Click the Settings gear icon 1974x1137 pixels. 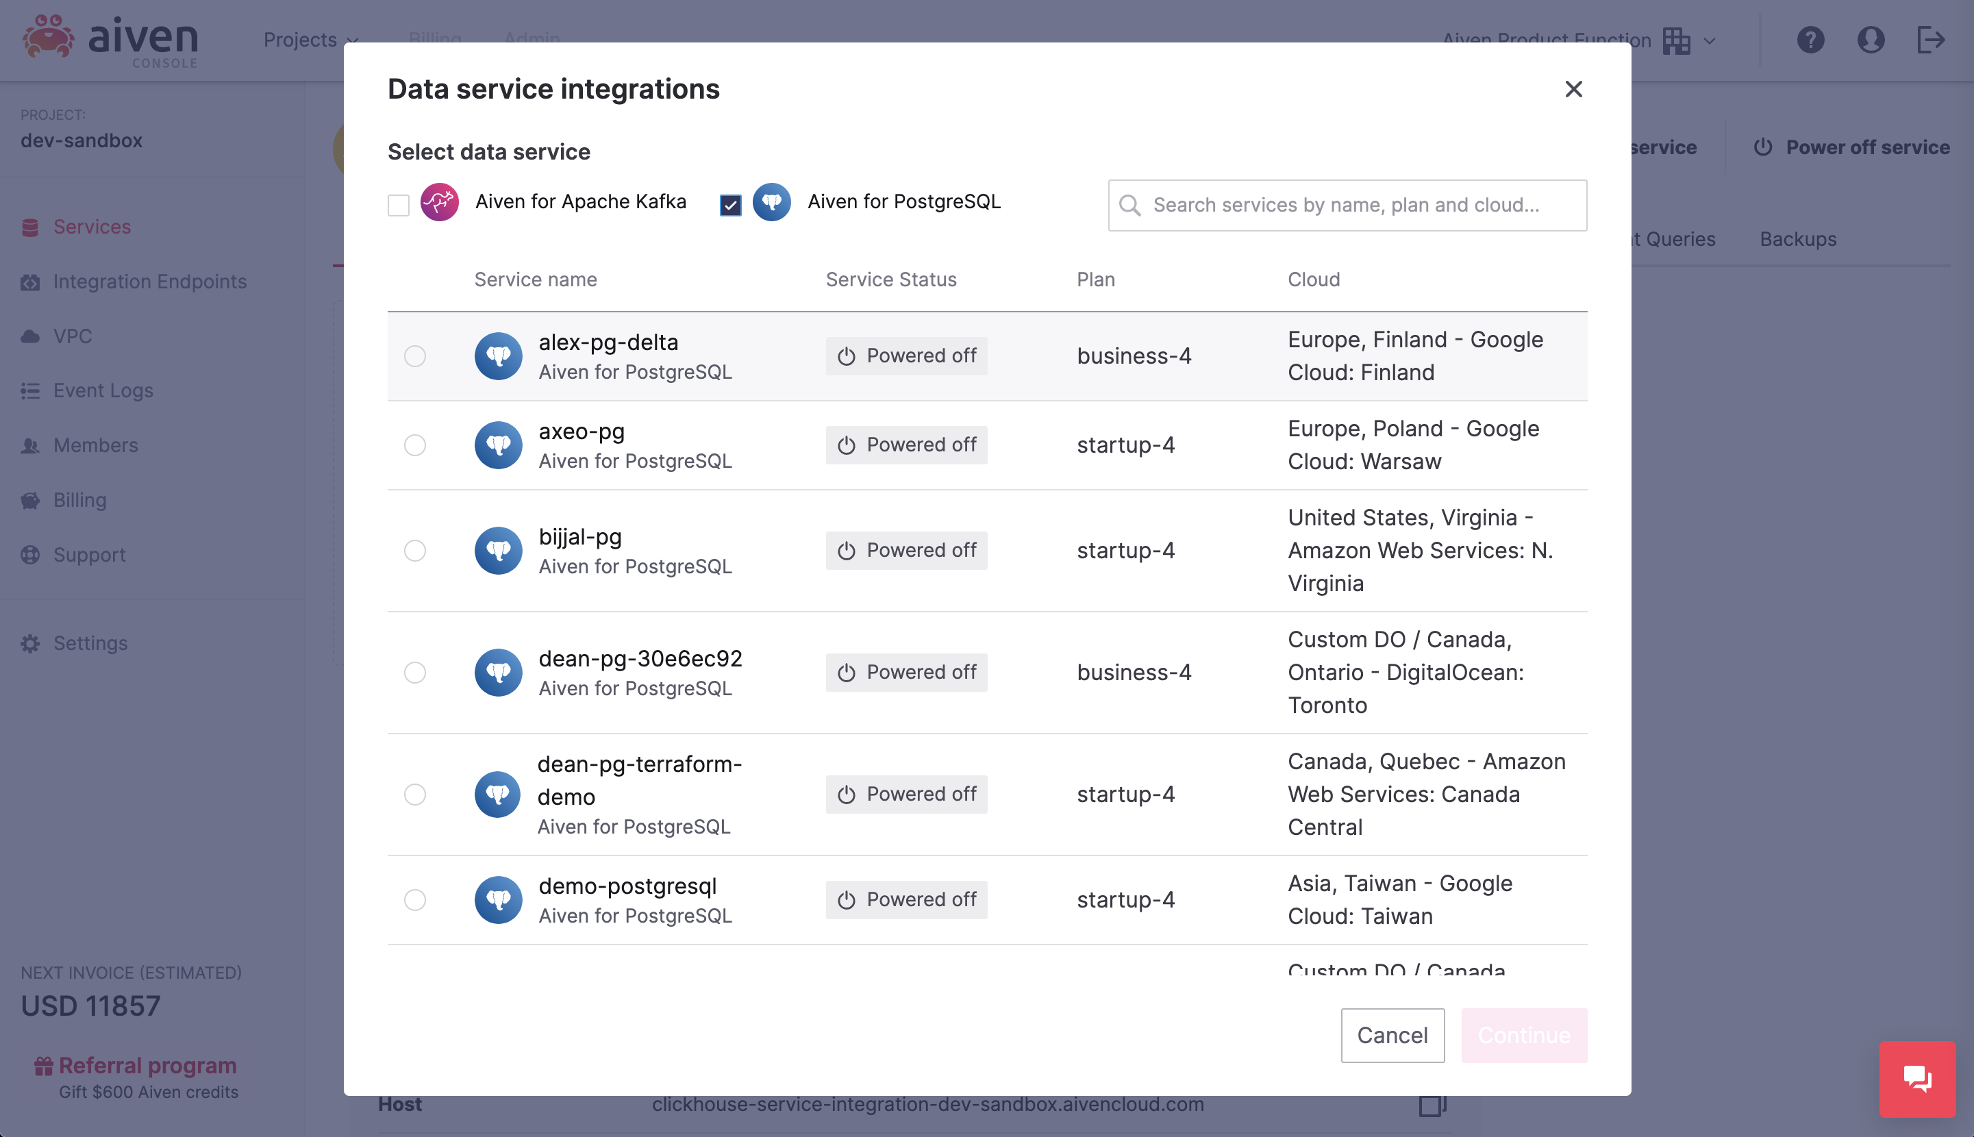(29, 643)
